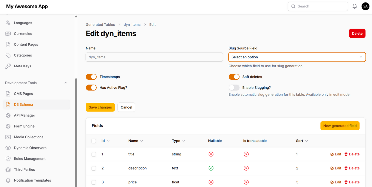Screen dimensions: 372x187
Task: Click the Meta Keys key icon
Action: click(8, 66)
